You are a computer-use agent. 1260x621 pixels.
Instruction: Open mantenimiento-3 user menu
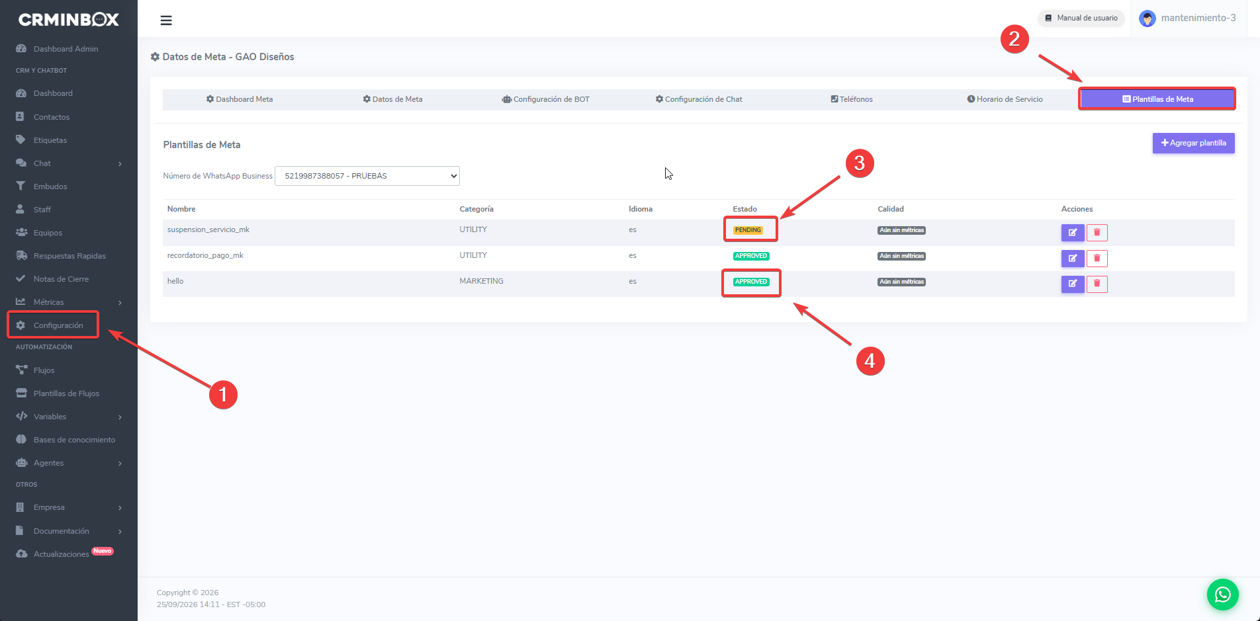click(1188, 19)
